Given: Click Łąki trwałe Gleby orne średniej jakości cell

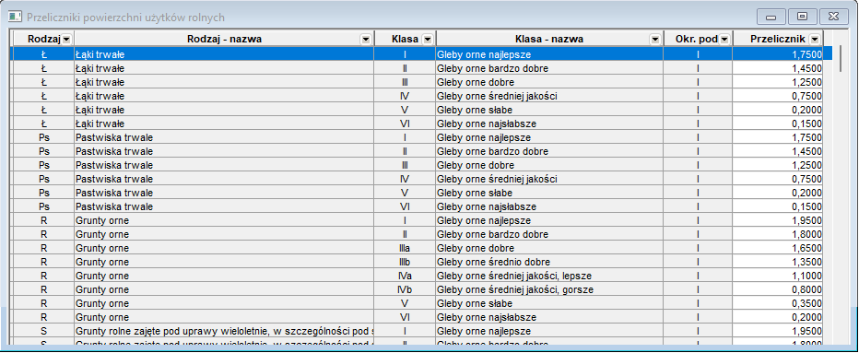Looking at the screenshot, I should pyautogui.click(x=549, y=96).
